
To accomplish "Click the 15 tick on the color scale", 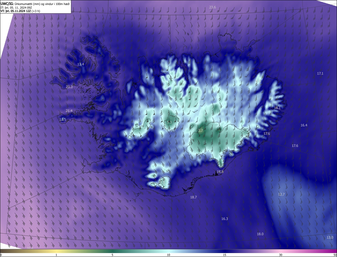I will tap(225, 255).
